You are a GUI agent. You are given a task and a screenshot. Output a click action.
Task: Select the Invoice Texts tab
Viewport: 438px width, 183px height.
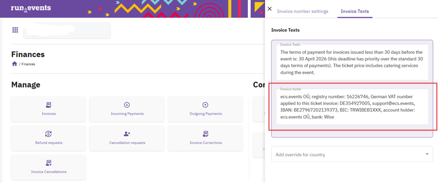(x=355, y=12)
